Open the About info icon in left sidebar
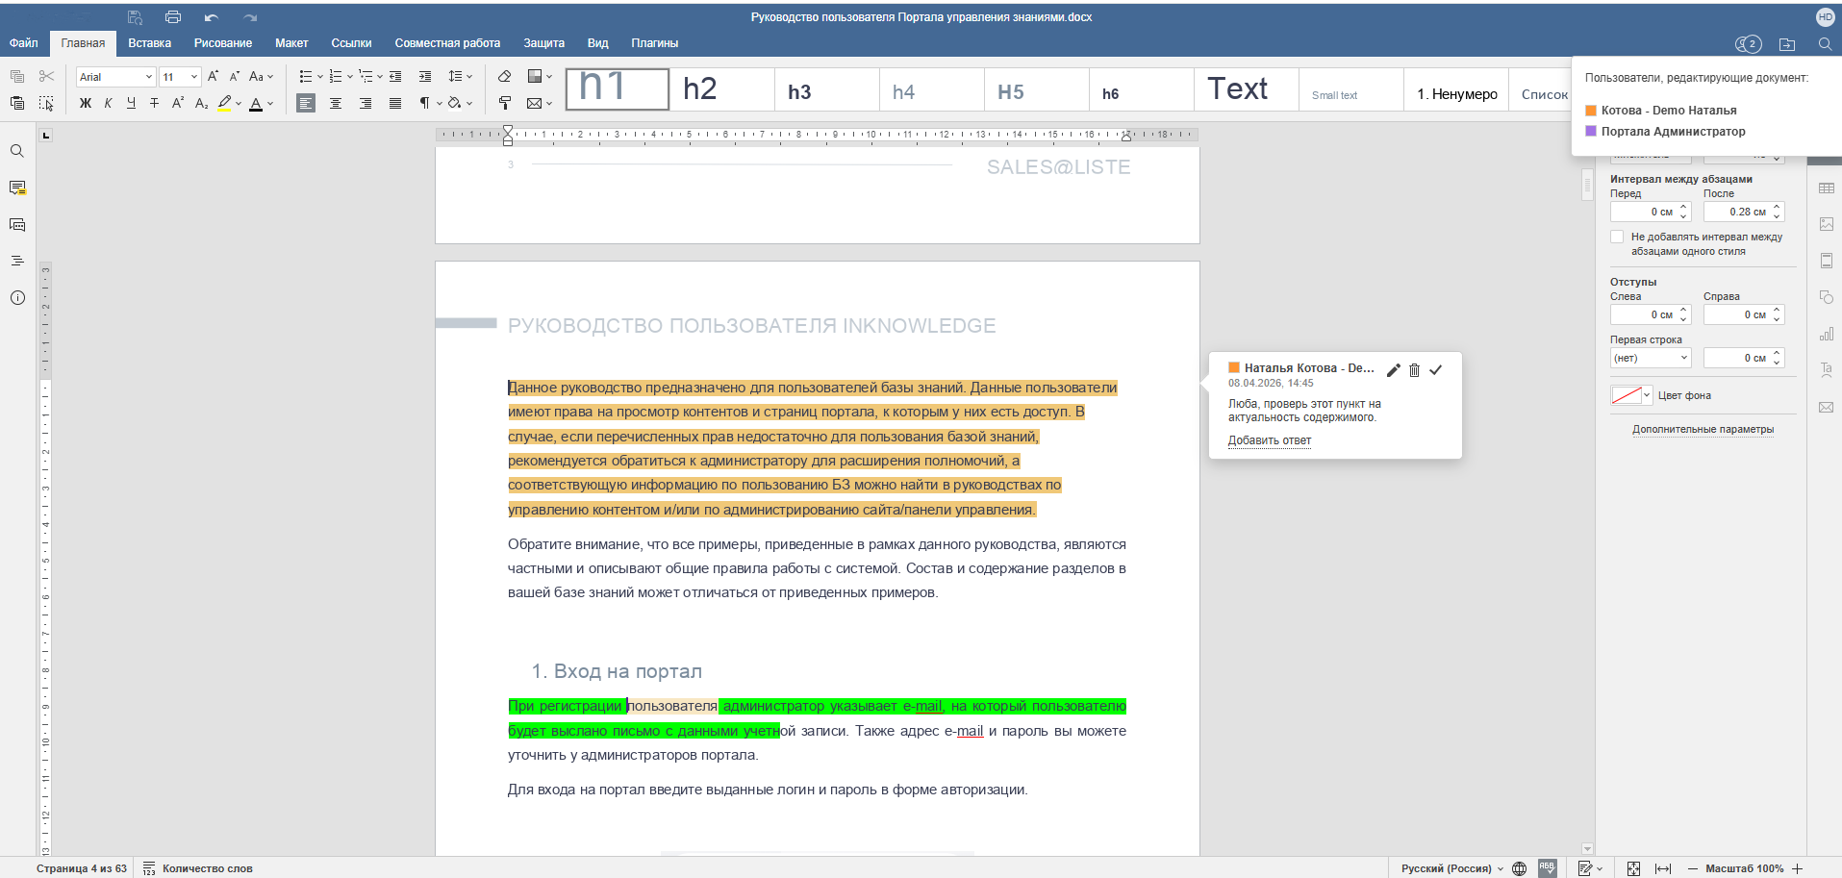The image size is (1842, 878). (17, 298)
